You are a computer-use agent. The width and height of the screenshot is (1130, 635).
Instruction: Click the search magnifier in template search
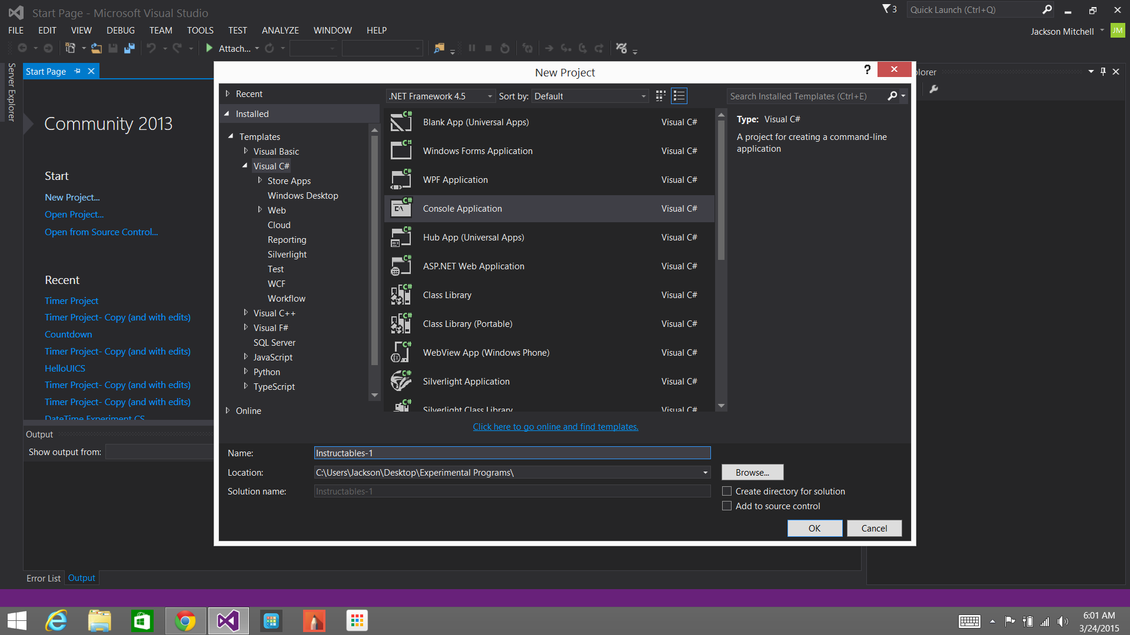[x=892, y=96]
